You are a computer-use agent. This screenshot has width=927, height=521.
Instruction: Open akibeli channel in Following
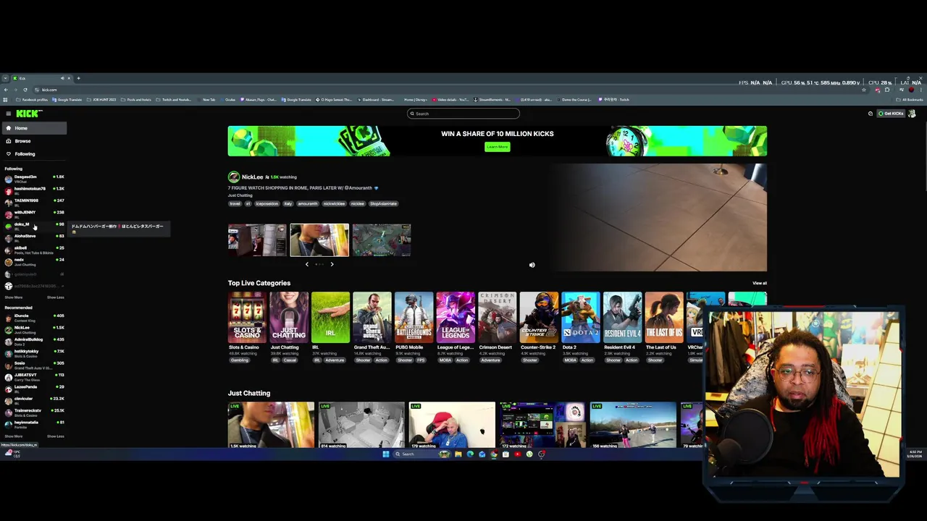34,250
